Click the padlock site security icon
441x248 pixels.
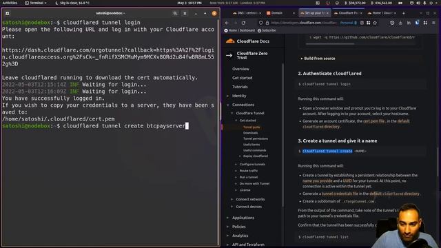pyautogui.click(x=267, y=23)
